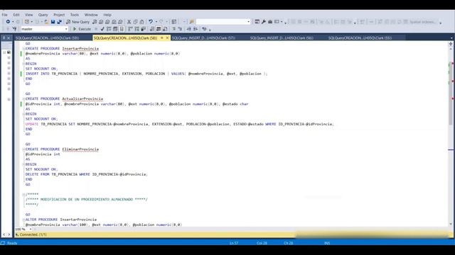455x255 pixels.
Task: Click the Find in files icon
Action: [192, 22]
